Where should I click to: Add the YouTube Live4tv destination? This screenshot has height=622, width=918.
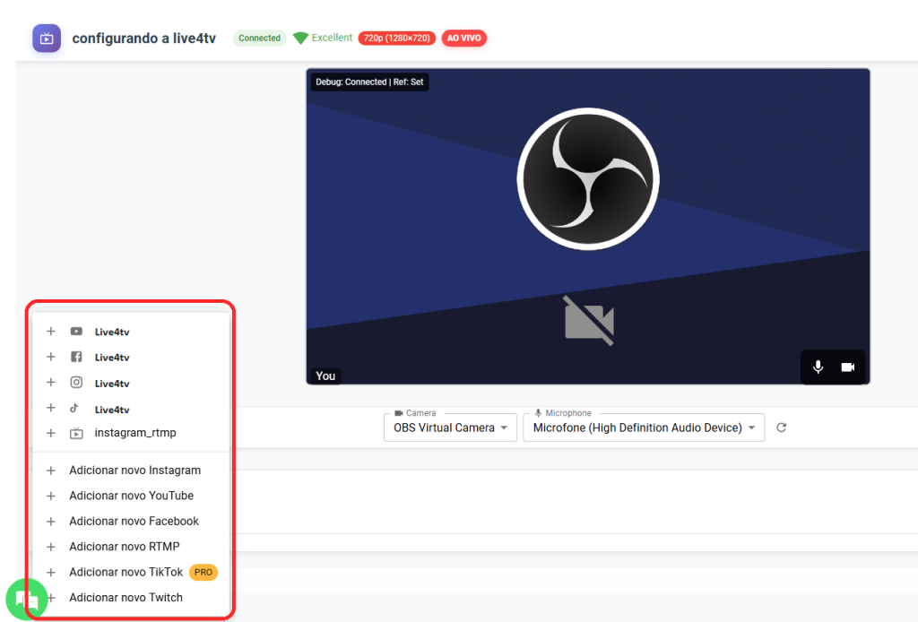131,332
